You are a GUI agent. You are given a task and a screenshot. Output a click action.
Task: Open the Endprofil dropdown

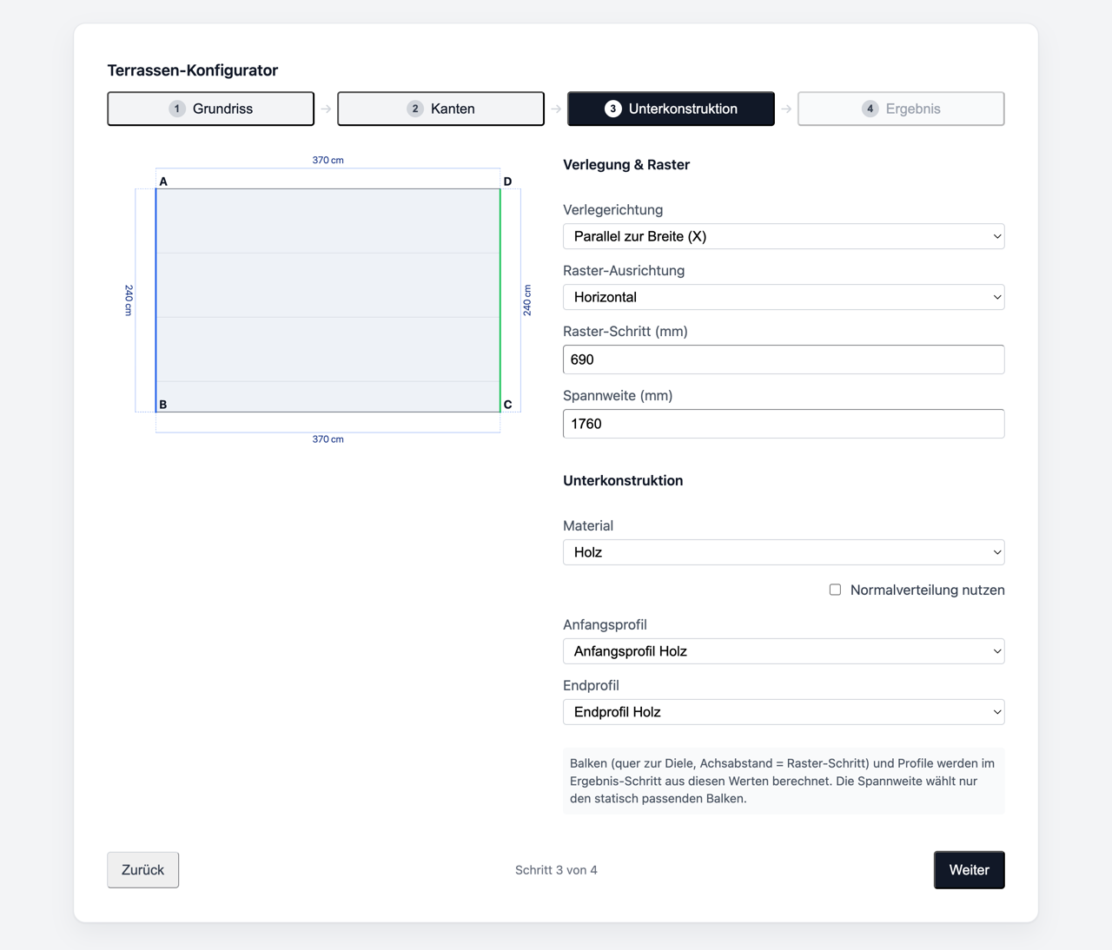click(784, 712)
